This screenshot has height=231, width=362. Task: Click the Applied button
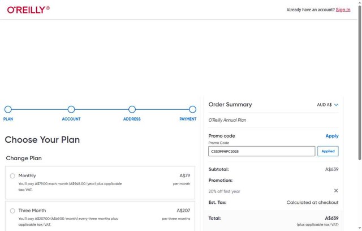[x=328, y=151]
